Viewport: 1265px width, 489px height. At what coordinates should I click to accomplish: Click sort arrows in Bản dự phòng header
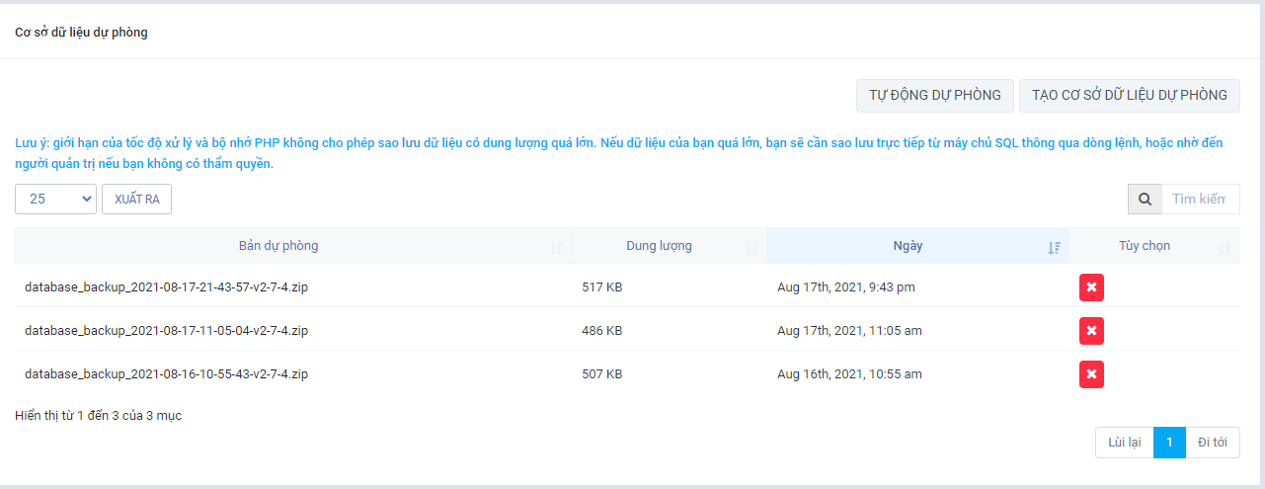coord(557,247)
